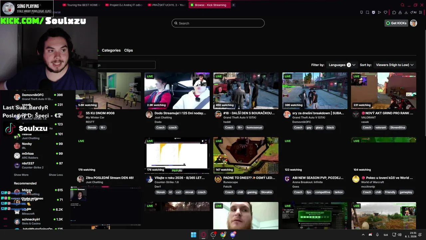This screenshot has height=240, width=426.
Task: Open the downloads icon in toolbar
Action: tap(406, 12)
